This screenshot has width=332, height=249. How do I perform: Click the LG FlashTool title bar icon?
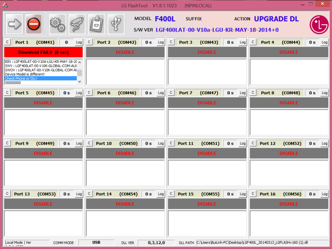tap(5, 5)
